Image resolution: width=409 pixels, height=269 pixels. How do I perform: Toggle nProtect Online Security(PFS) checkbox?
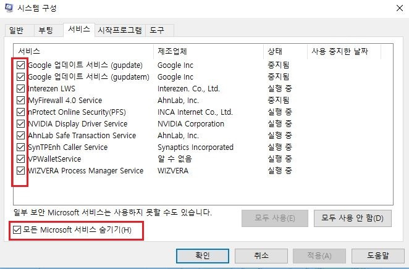coord(20,112)
